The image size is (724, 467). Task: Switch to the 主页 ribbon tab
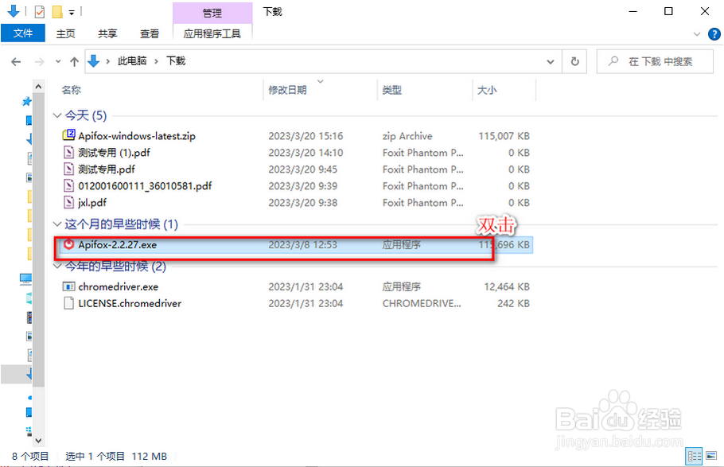point(65,33)
